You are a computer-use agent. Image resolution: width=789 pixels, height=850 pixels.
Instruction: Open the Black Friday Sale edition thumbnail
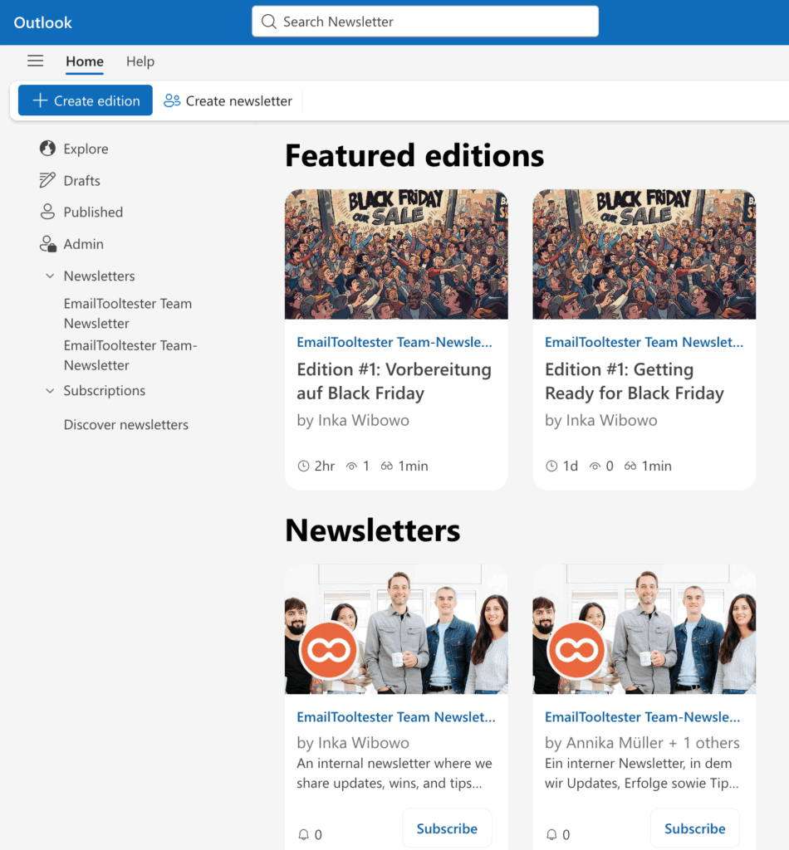[x=396, y=253]
